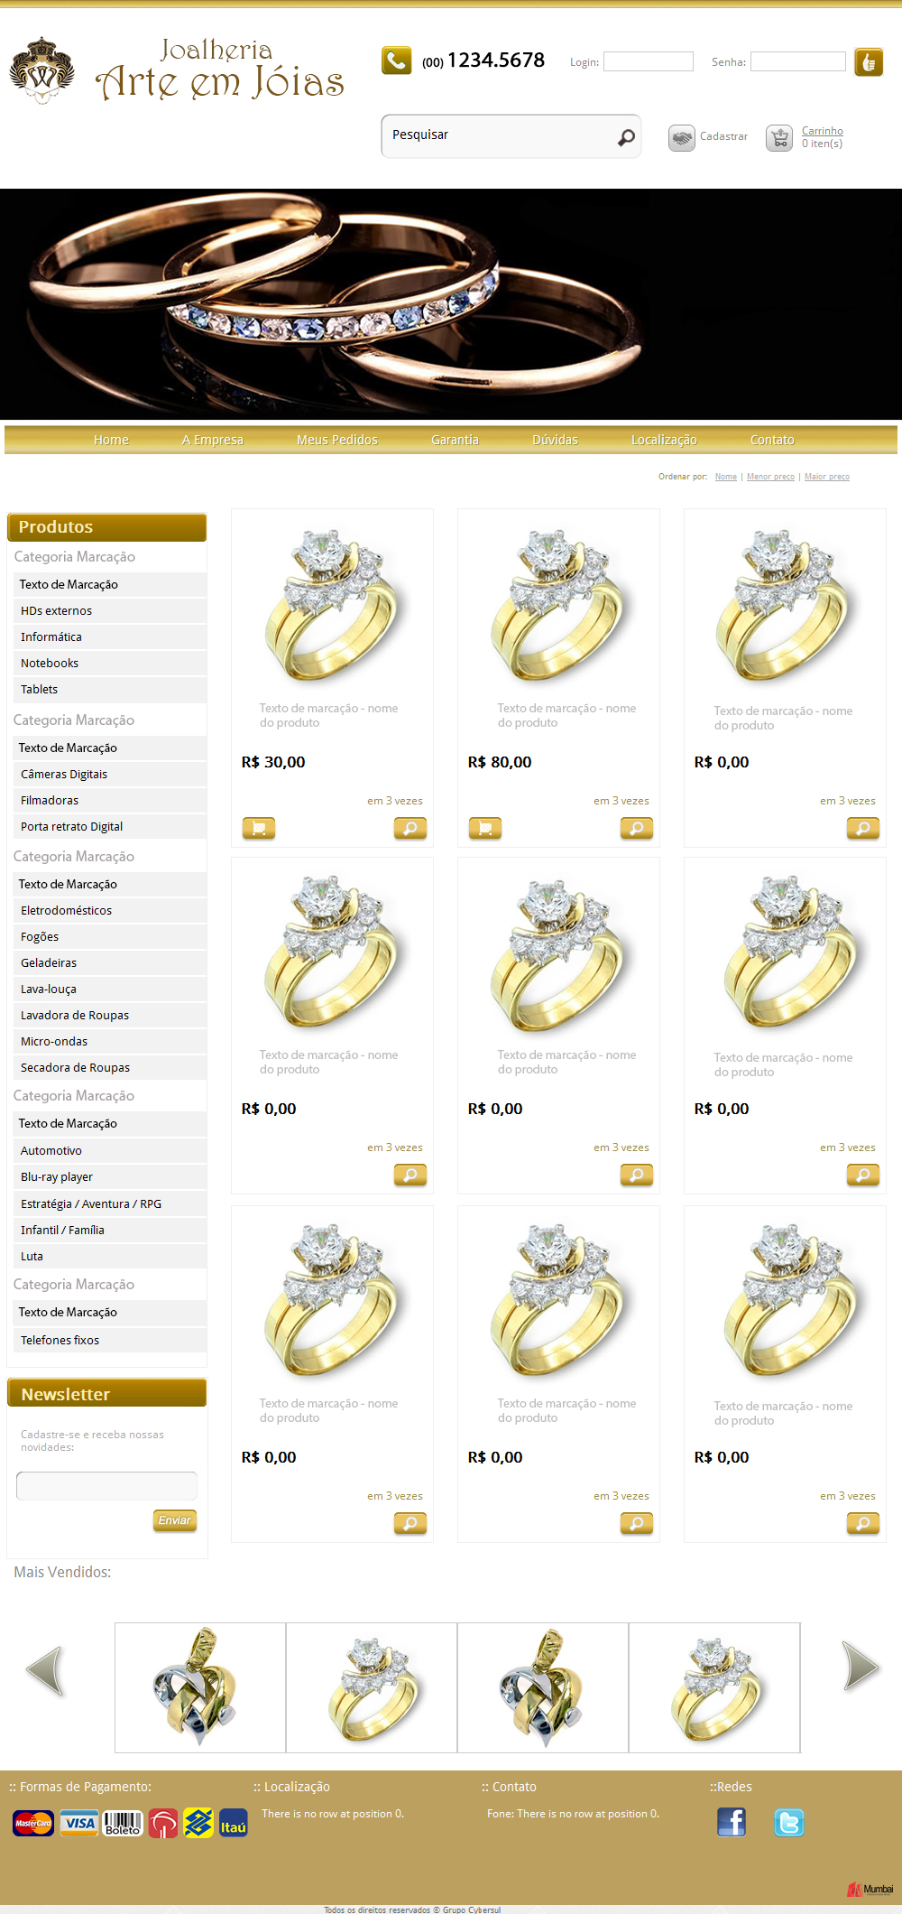
Task: Open the Facebook icon in footer
Action: pyautogui.click(x=732, y=1822)
